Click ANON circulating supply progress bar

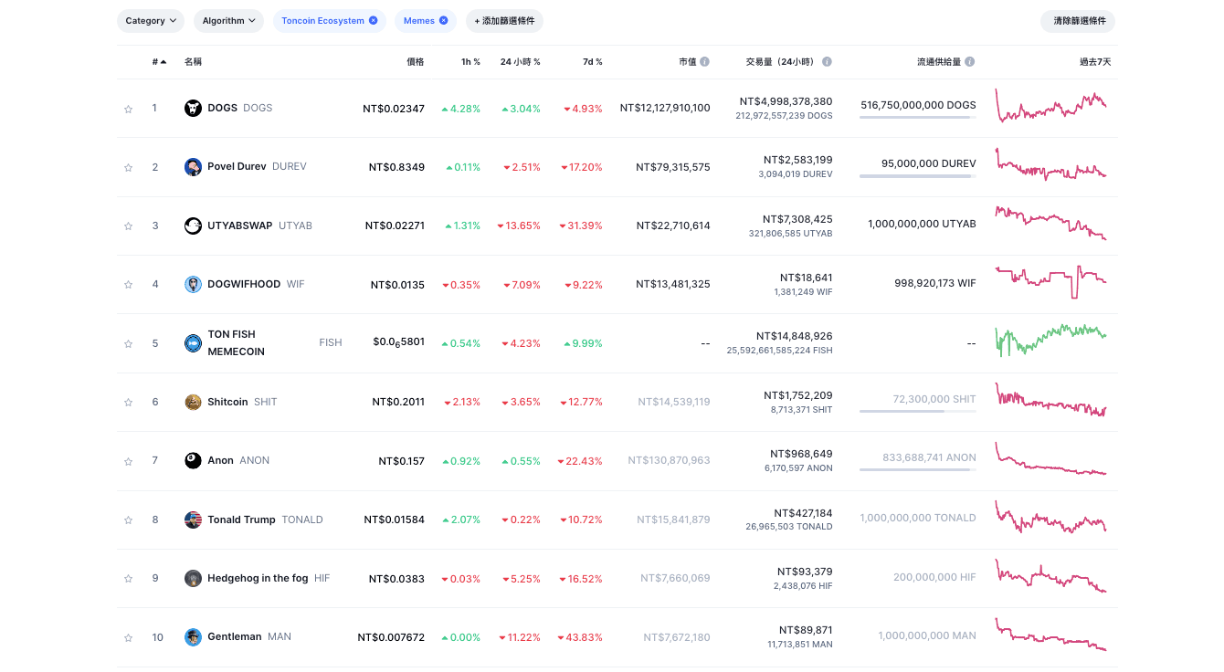coord(917,469)
